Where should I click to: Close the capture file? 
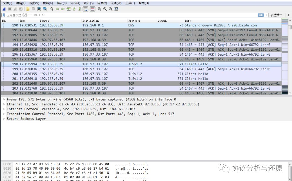(39, 9)
